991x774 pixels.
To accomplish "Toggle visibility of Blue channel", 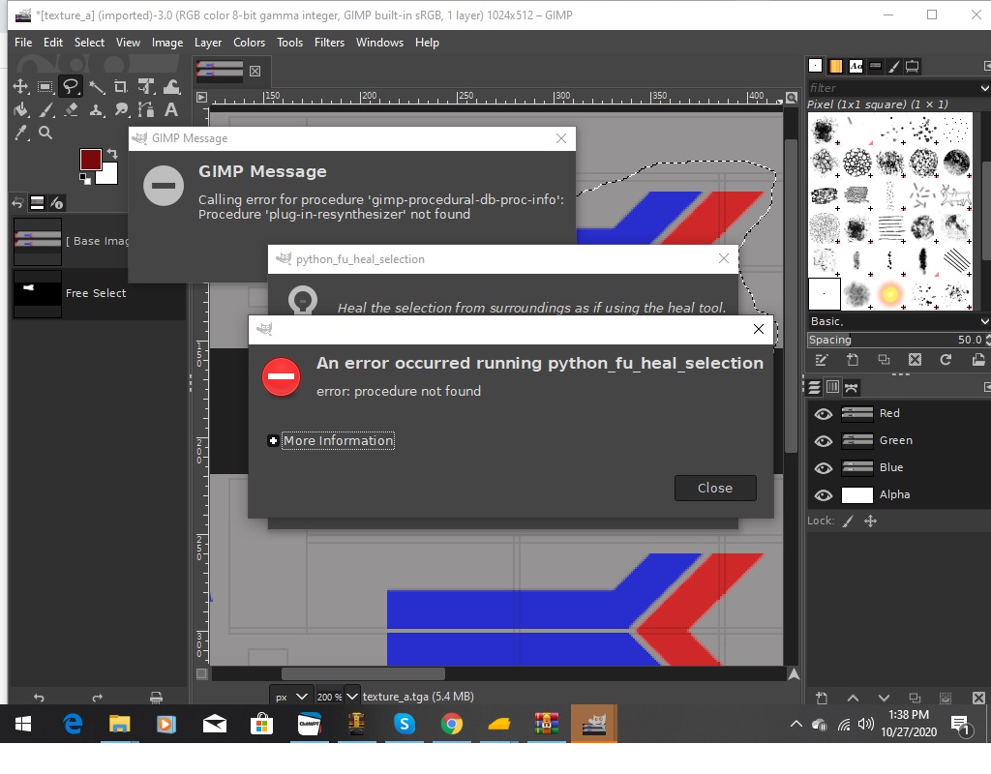I will coord(823,468).
